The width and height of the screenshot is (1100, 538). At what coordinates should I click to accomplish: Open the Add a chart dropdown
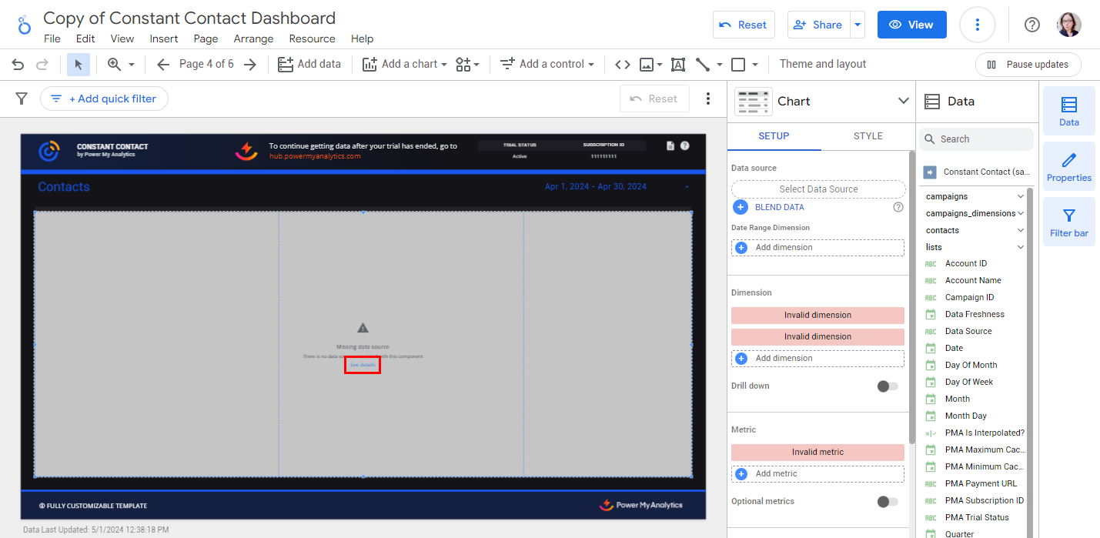pyautogui.click(x=405, y=65)
